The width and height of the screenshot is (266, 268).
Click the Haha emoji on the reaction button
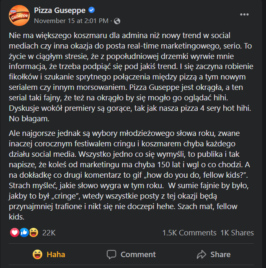[39, 254]
